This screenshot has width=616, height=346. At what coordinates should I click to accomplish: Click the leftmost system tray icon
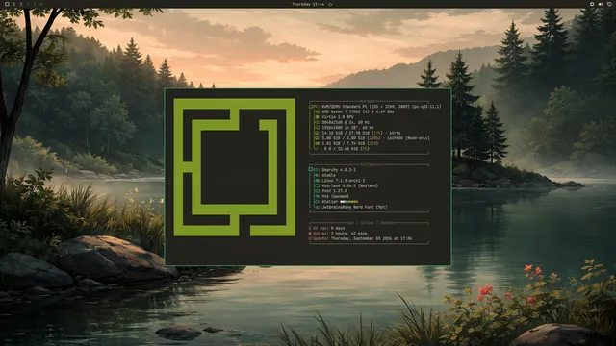[x=592, y=4]
